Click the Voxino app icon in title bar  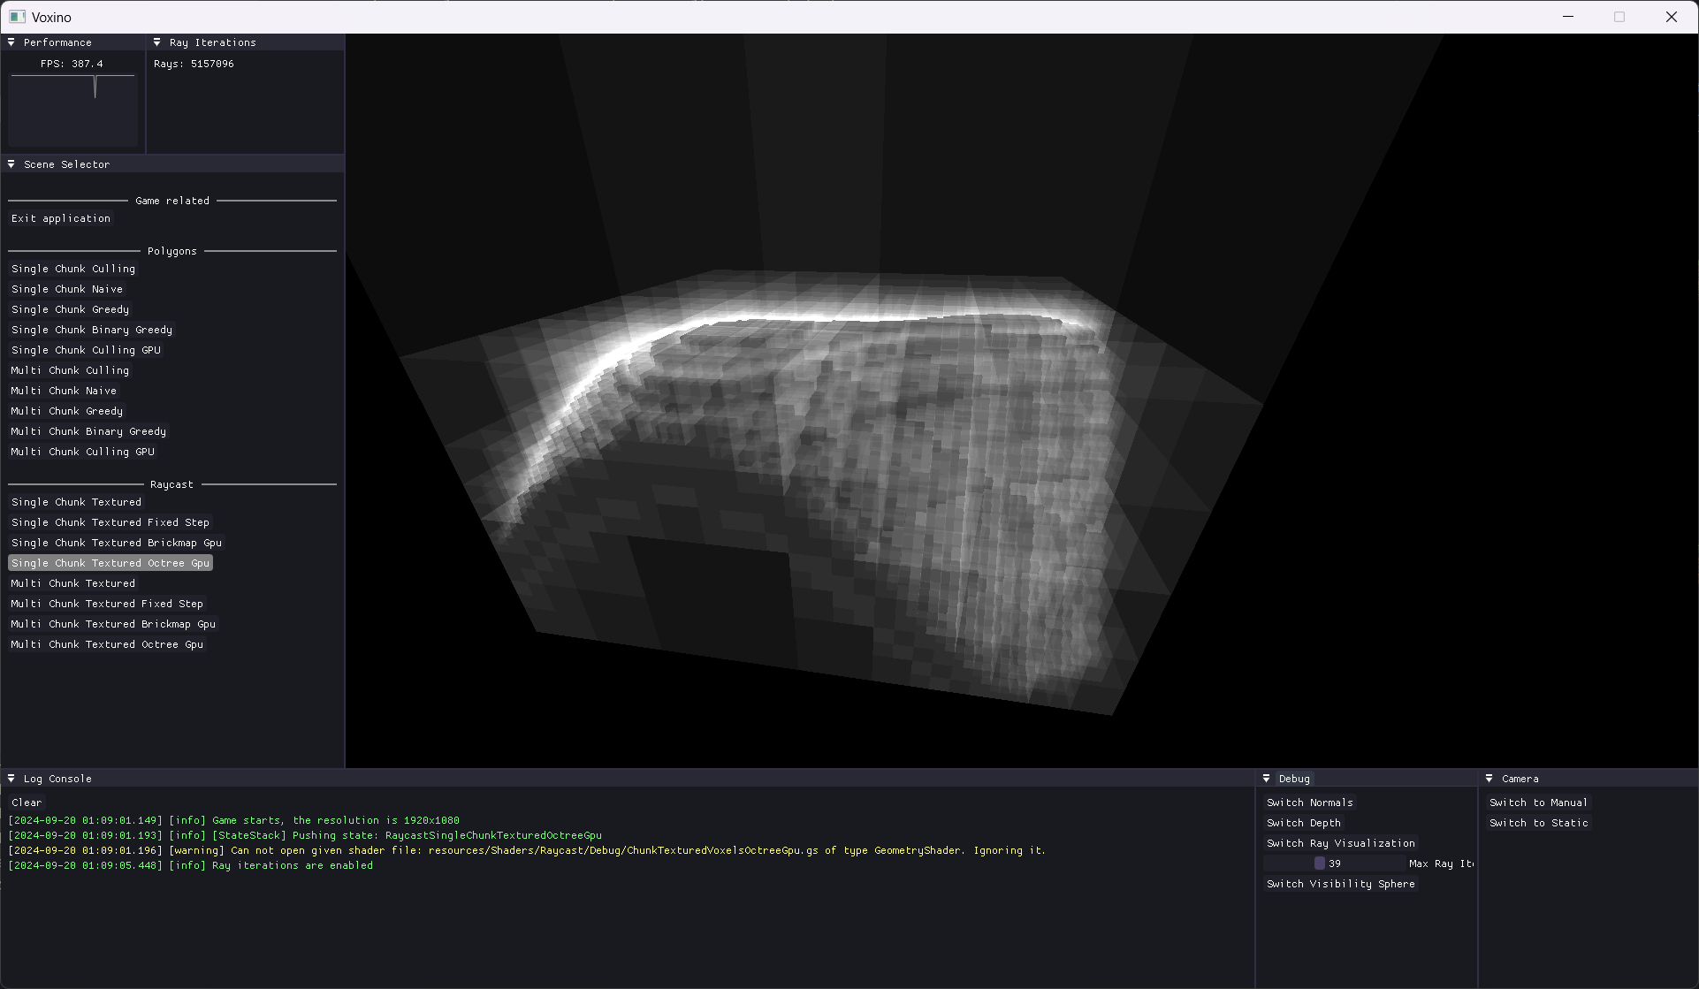click(17, 17)
